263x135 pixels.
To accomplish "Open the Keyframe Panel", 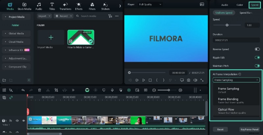I will point(250,129).
